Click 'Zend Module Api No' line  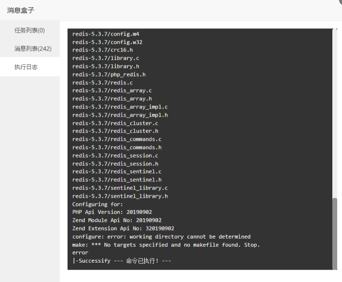[x=117, y=220]
